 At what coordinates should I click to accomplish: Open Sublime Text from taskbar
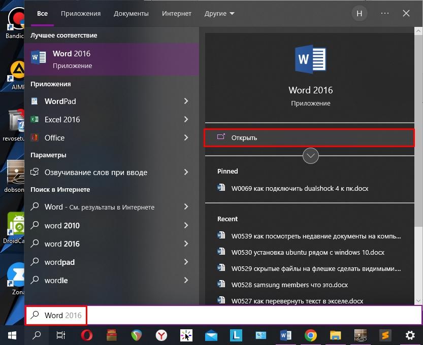point(385,335)
